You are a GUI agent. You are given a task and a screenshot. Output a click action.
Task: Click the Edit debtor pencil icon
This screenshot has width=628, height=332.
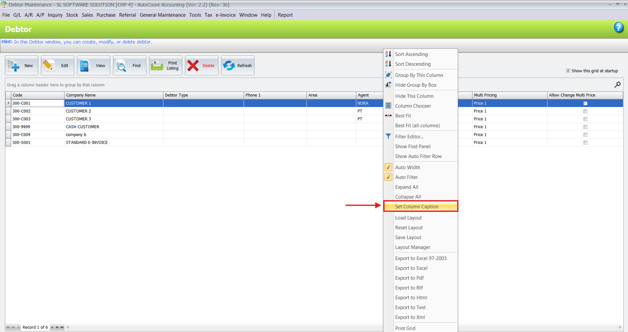point(49,65)
